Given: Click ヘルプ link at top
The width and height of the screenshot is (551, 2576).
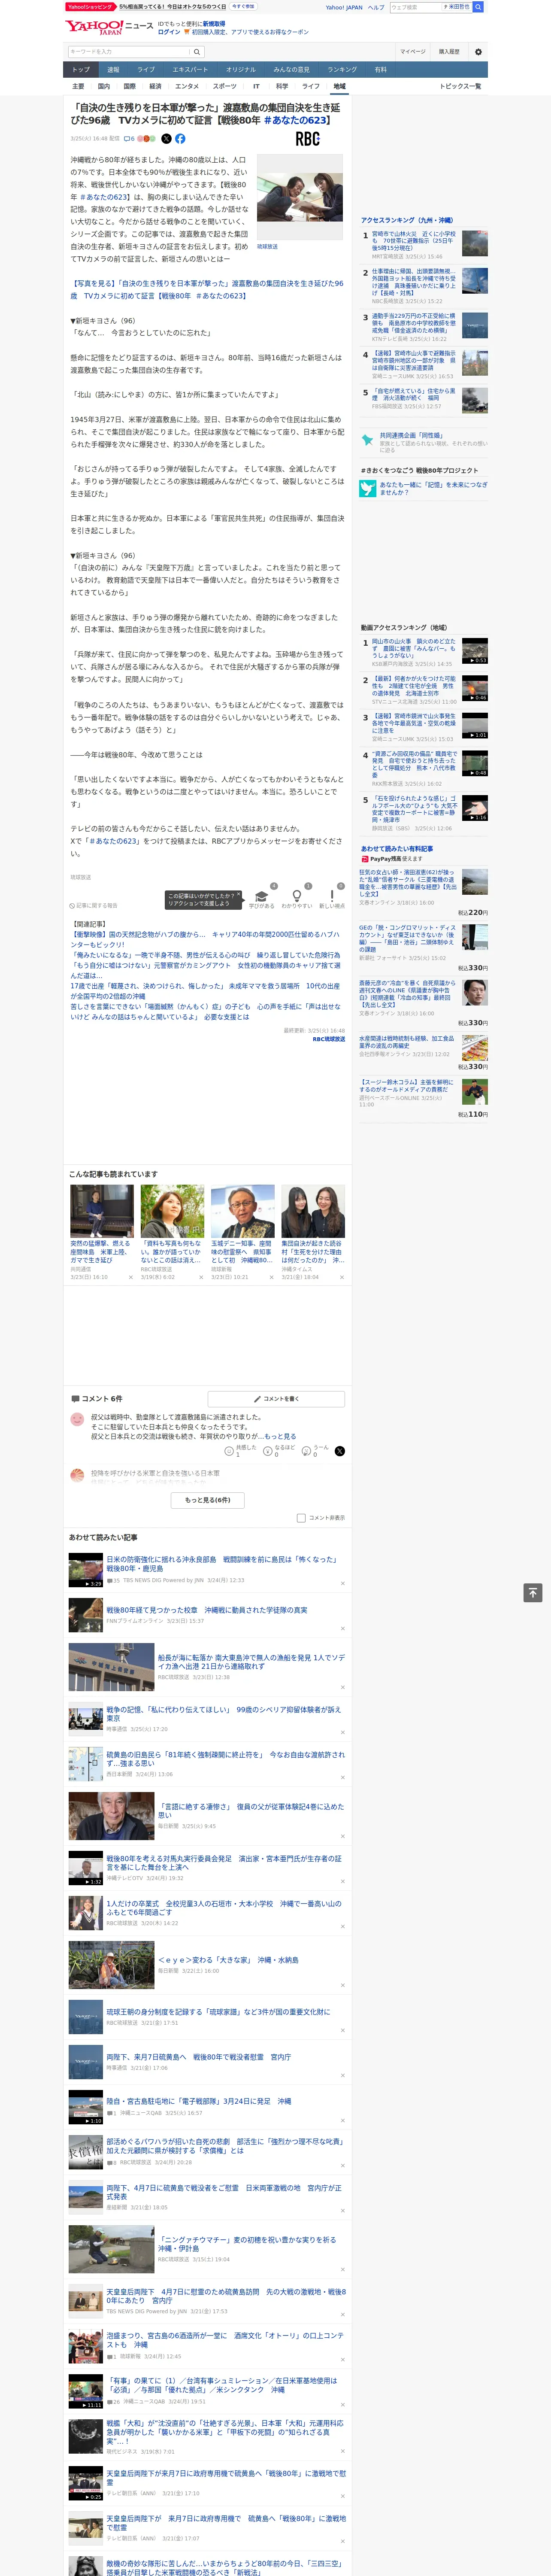Looking at the screenshot, I should (375, 7).
